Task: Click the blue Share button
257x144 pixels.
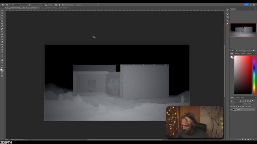Action: tap(246, 5)
